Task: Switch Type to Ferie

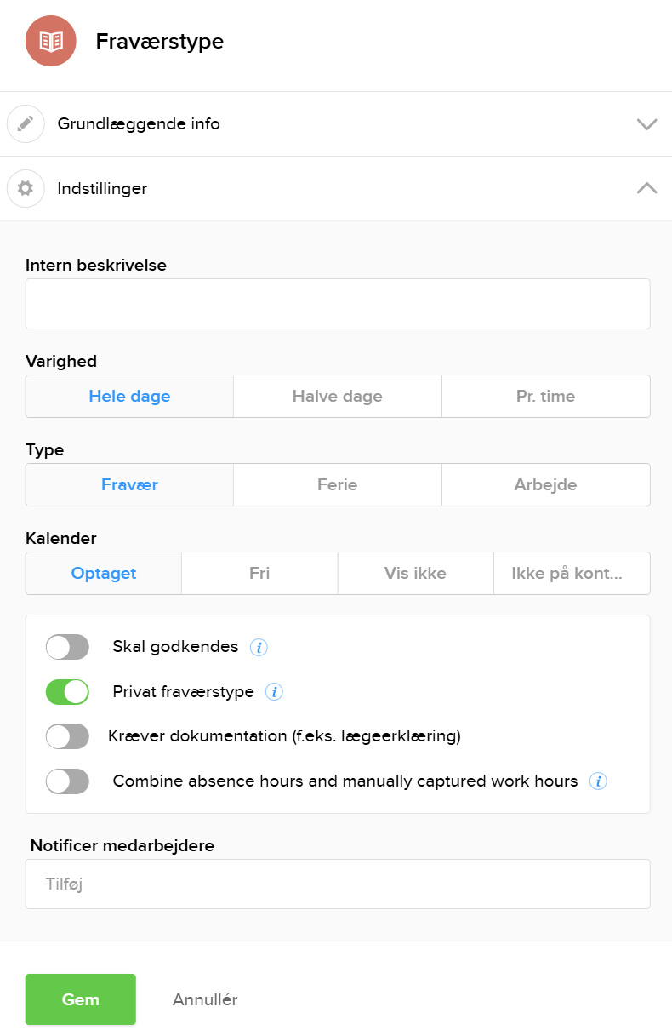Action: [337, 484]
